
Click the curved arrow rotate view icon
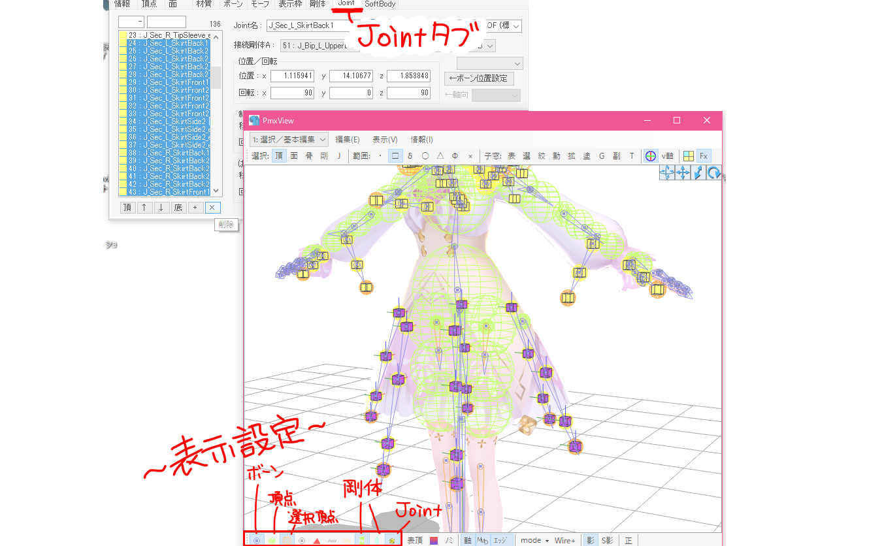click(714, 172)
